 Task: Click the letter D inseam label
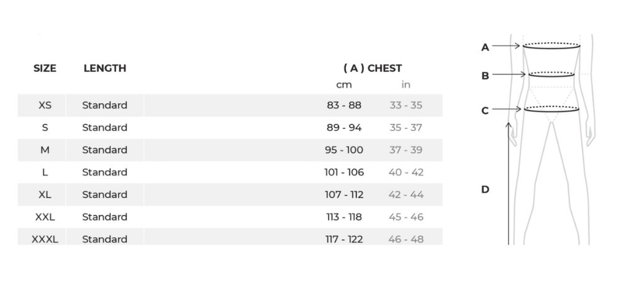pos(486,189)
